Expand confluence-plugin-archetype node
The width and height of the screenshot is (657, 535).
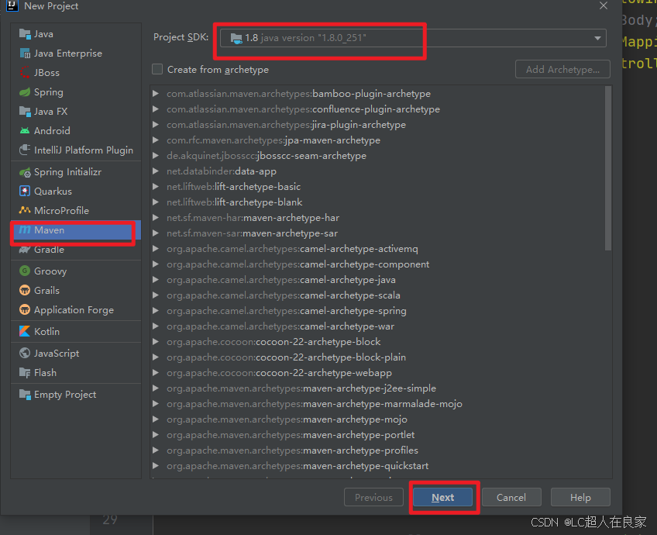click(x=156, y=109)
